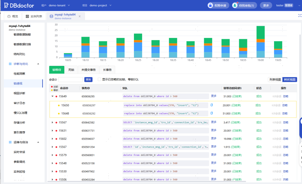The height and width of the screenshot is (184, 302).
Task: Collapse the expanded session 15649 row
Action: point(52,96)
